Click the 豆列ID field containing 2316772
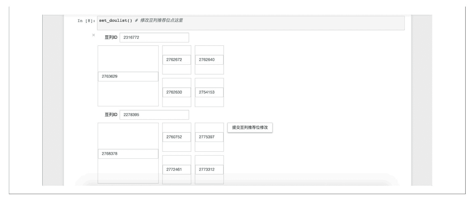Image resolution: width=470 pixels, height=201 pixels. click(154, 37)
